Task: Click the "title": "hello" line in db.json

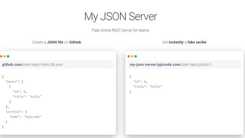Action: point(27,97)
